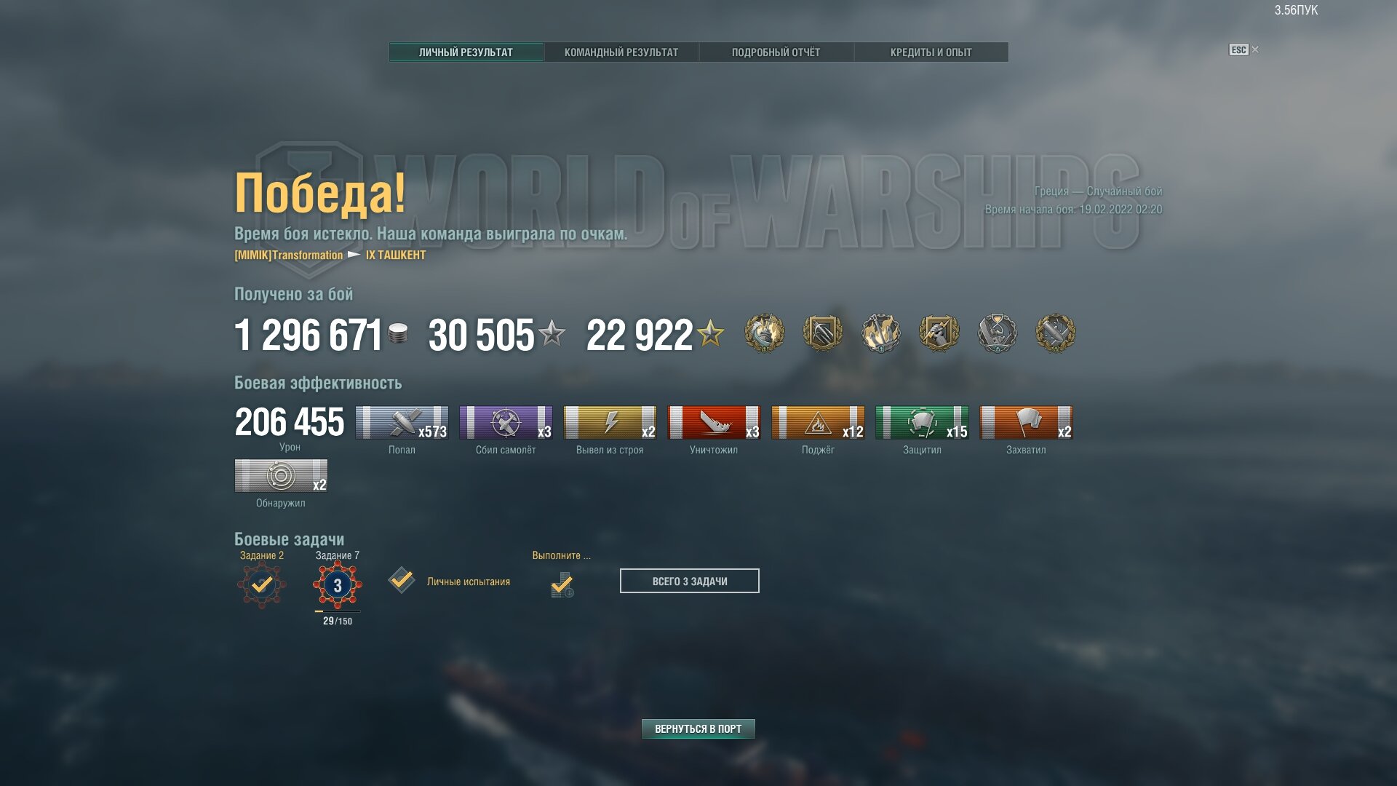Switch to Командный результат tab
This screenshot has width=1397, height=786.
coord(621,52)
